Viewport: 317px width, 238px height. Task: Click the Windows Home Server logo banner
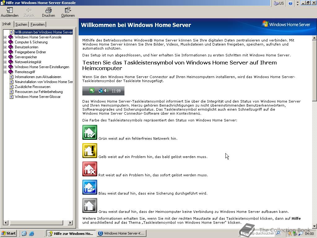click(286, 24)
